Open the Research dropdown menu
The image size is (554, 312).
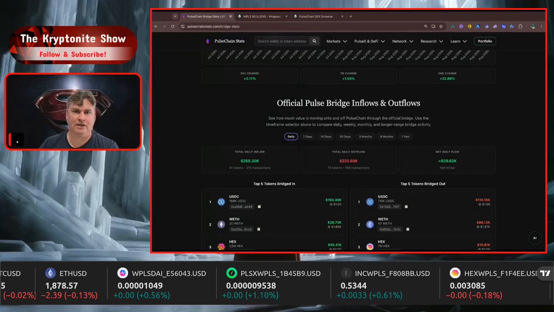[x=432, y=41]
